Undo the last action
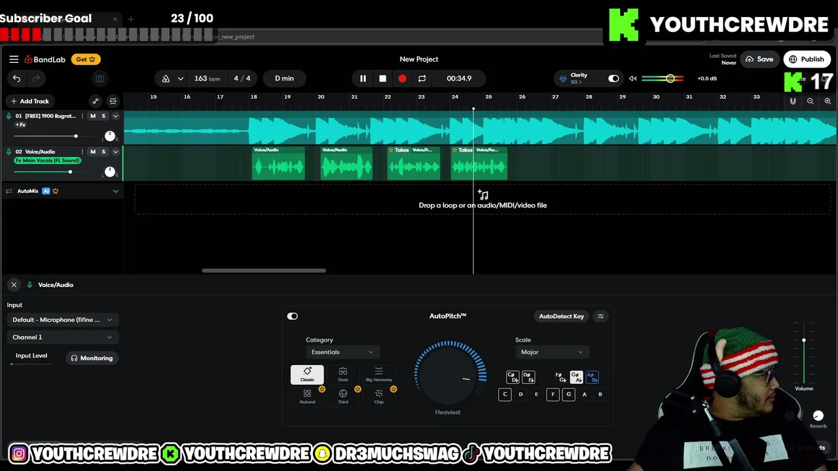The height and width of the screenshot is (471, 838). 16,78
